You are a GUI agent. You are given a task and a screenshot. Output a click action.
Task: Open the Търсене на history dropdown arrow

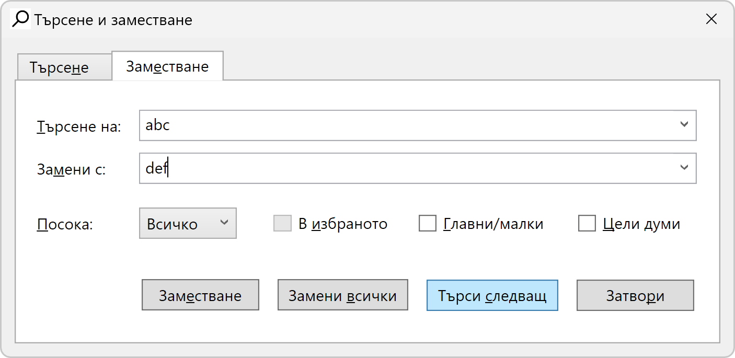[684, 125]
